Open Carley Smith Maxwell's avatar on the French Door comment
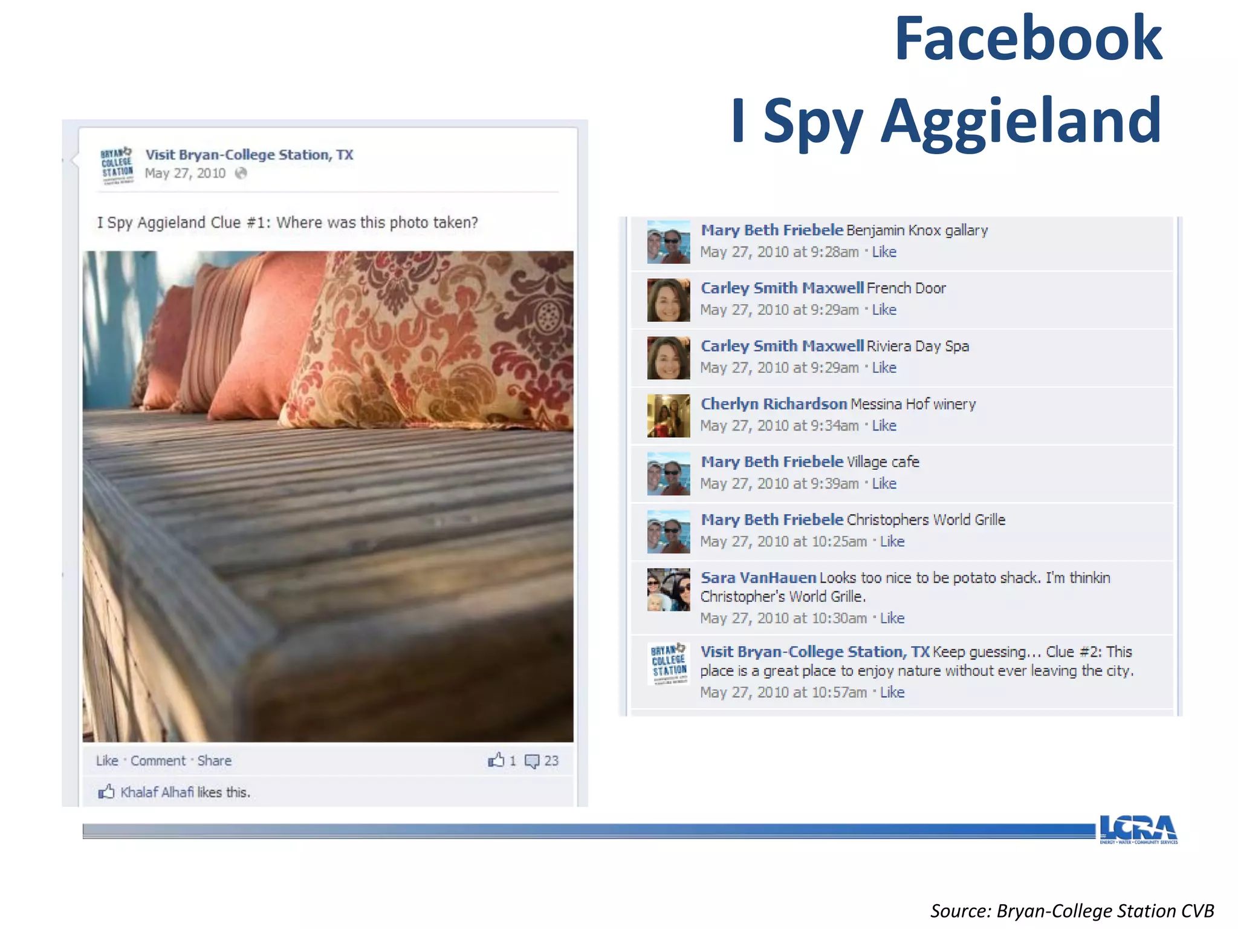The width and height of the screenshot is (1238, 929). 668,300
